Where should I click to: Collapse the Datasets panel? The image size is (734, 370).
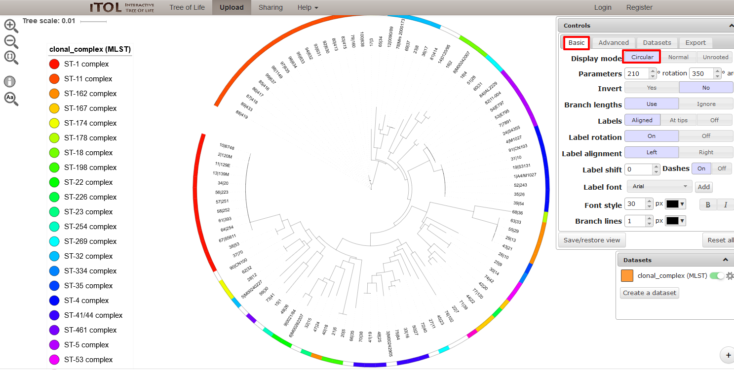(725, 260)
